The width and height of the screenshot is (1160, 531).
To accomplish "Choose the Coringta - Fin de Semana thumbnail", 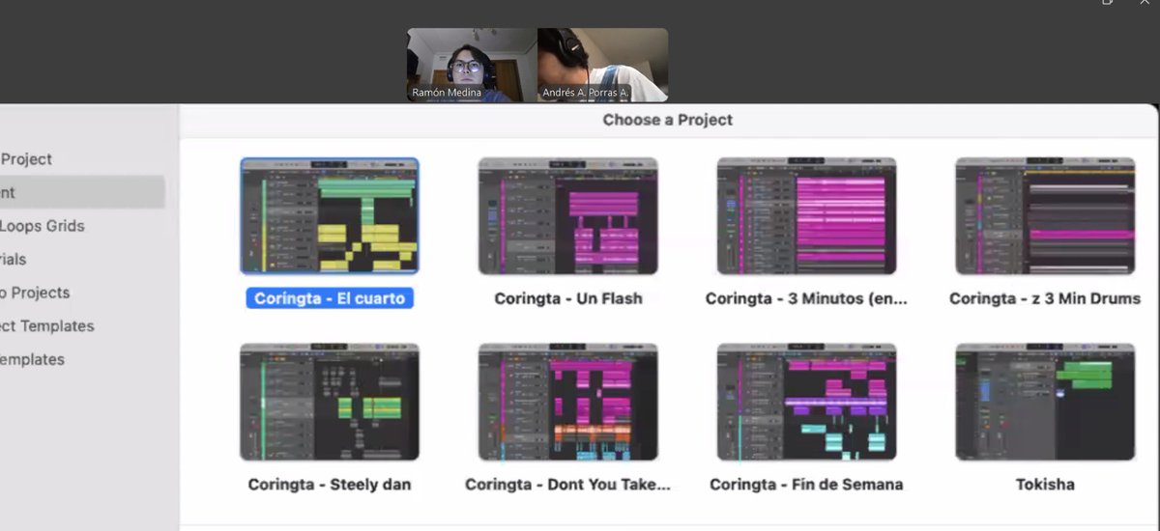I will pos(806,402).
